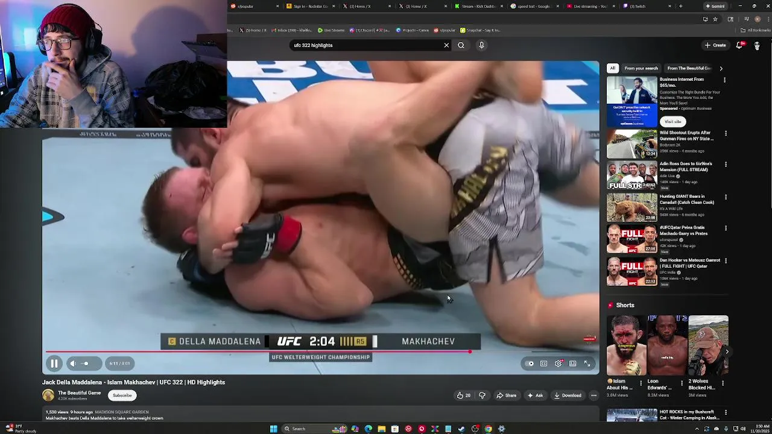Bookmark this page with the star
The width and height of the screenshot is (772, 434).
715,19
